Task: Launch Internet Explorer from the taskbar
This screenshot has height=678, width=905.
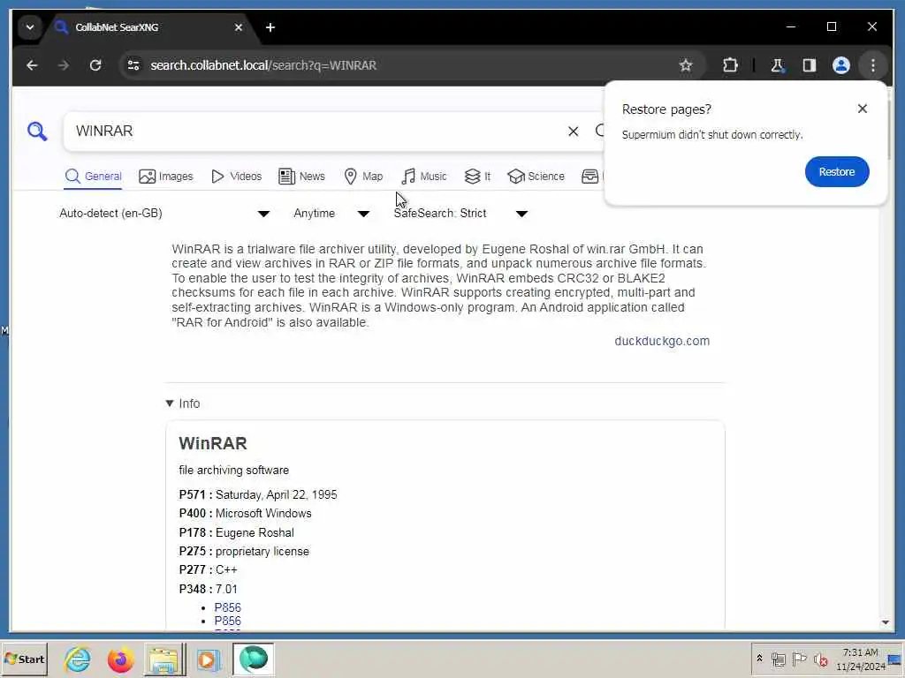Action: click(x=78, y=659)
